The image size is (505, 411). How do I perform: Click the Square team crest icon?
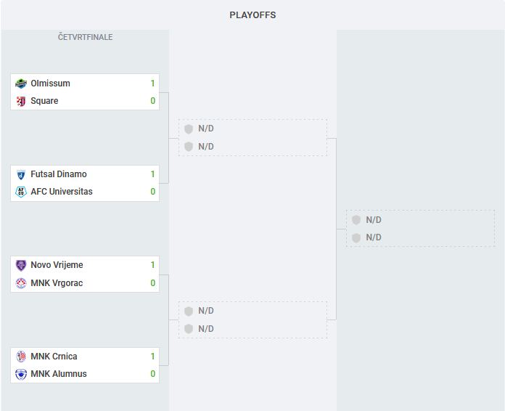(21, 101)
